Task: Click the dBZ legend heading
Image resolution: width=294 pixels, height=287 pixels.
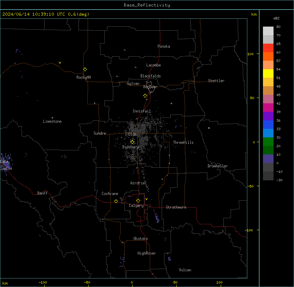Action: (276, 18)
